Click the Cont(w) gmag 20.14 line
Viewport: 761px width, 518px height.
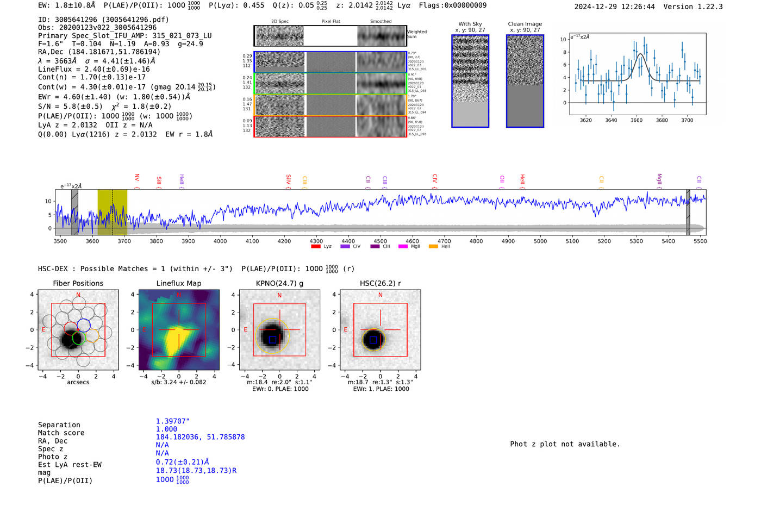(x=127, y=87)
